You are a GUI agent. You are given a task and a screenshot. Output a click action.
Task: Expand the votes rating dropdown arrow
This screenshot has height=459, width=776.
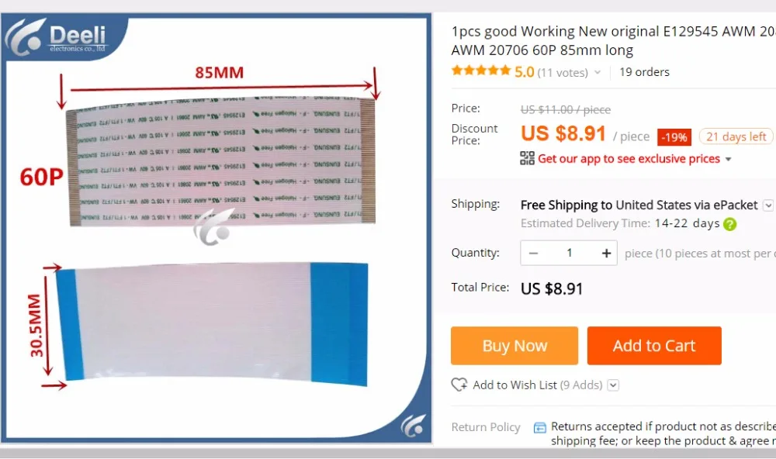pos(598,72)
